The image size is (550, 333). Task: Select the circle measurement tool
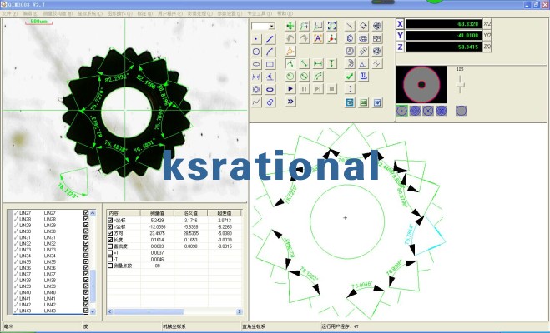click(256, 51)
